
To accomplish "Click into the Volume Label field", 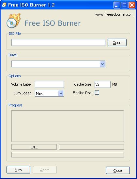I will pyautogui.click(x=49, y=84).
